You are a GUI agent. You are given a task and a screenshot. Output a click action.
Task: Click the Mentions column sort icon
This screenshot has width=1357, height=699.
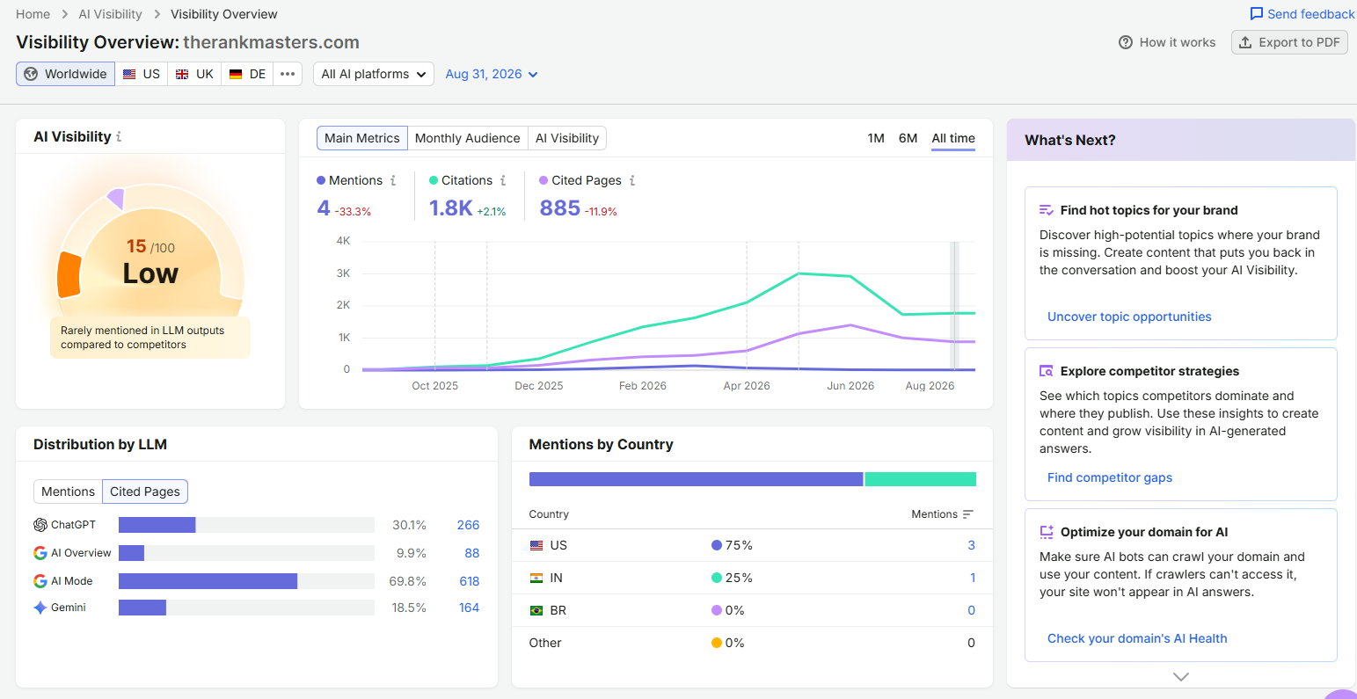click(968, 514)
